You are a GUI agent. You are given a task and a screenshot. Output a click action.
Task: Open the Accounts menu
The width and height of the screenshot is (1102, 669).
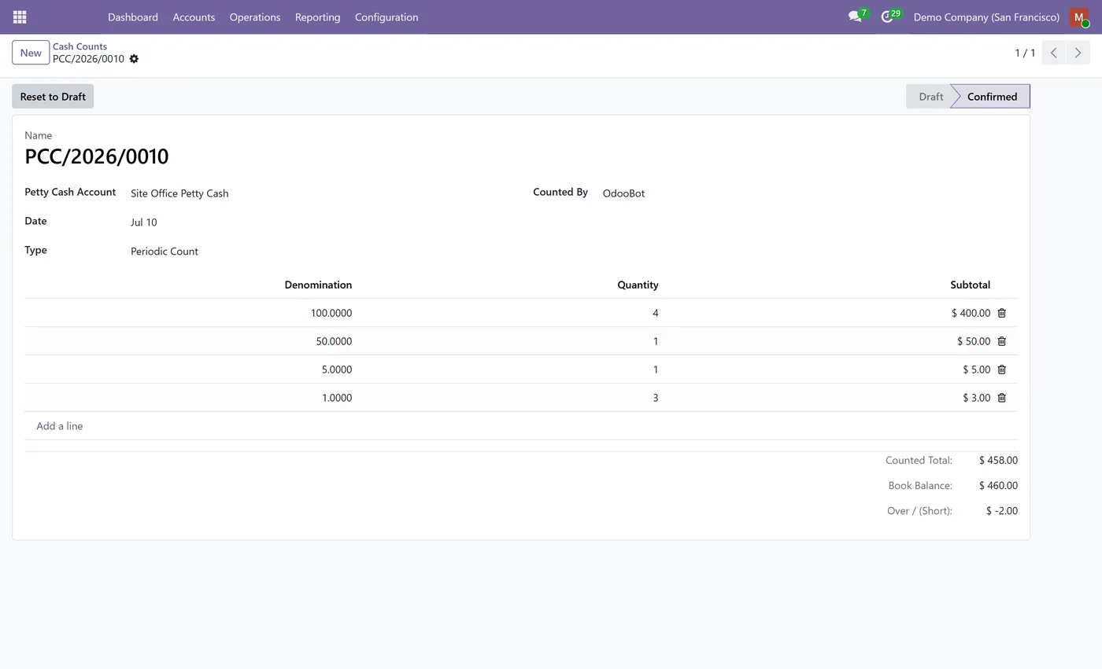[194, 17]
